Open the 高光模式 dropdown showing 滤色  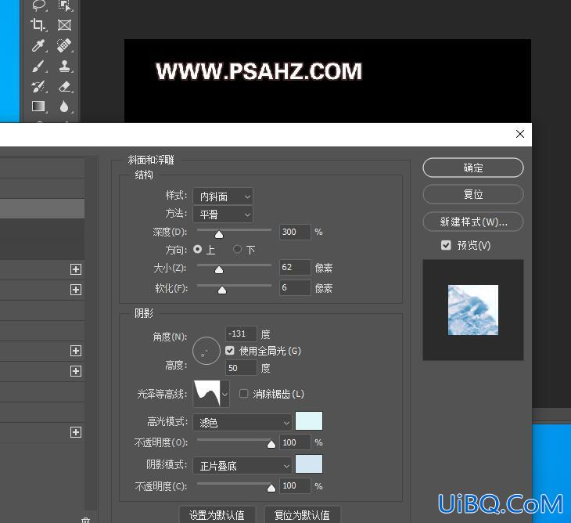pos(242,423)
